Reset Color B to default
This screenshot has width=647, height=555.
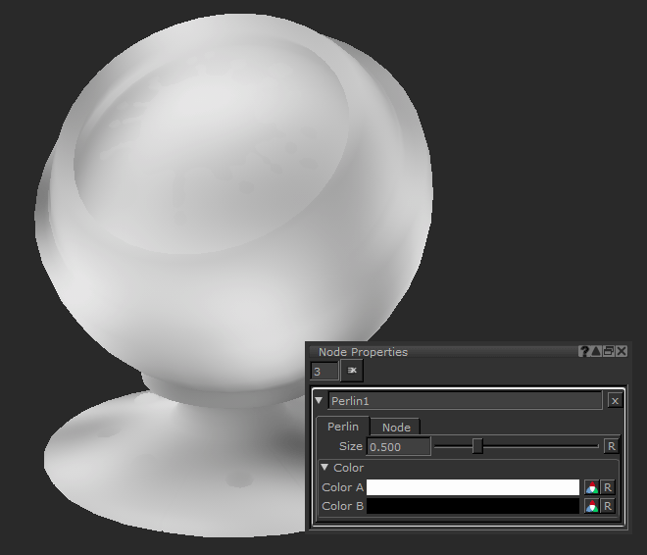pyautogui.click(x=608, y=506)
